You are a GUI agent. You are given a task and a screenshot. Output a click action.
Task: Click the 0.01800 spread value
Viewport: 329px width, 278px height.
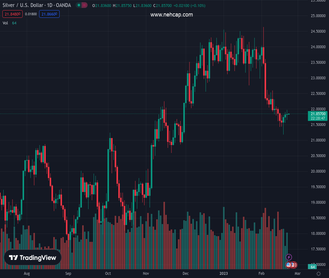pyautogui.click(x=31, y=14)
